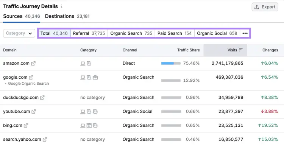Click the Google Organic Search sub-label
Image resolution: width=284 pixels, height=146 pixels.
[x=28, y=84]
